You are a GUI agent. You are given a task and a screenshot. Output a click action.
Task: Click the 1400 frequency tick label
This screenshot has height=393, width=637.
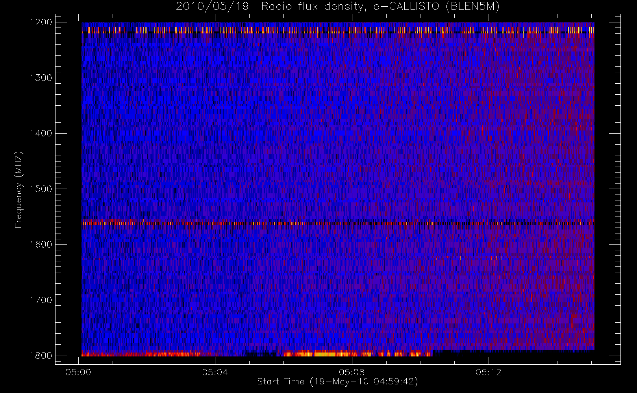point(41,133)
